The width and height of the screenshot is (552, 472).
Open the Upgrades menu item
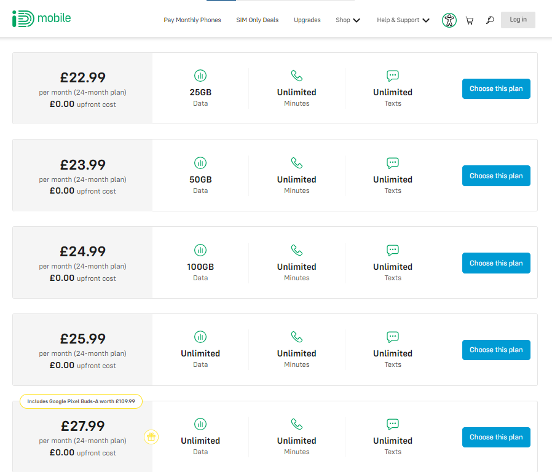coord(307,20)
